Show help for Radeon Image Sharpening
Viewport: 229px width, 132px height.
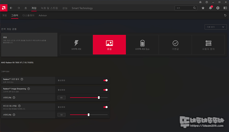pyautogui.click(x=28, y=89)
